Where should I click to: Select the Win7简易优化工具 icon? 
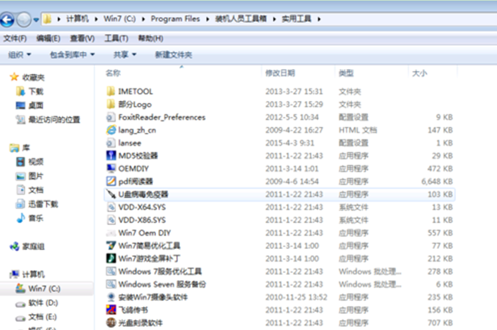click(x=110, y=246)
